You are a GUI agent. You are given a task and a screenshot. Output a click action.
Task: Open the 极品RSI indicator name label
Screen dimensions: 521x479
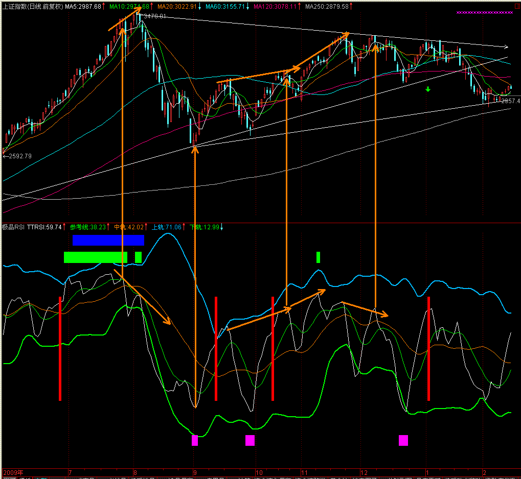(x=14, y=227)
